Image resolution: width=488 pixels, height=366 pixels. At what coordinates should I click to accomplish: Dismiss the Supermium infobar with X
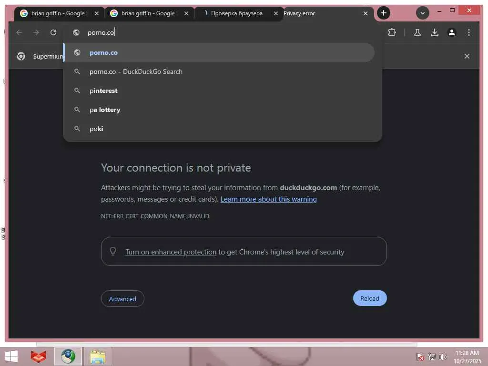[x=467, y=56]
